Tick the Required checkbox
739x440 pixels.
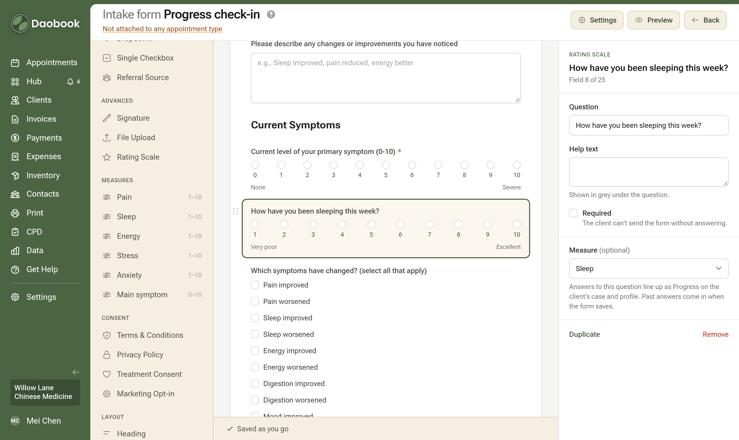pos(573,213)
